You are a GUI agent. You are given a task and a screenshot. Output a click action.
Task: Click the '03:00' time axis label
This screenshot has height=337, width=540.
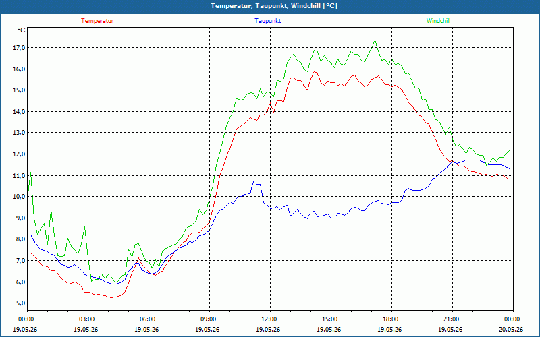86,319
